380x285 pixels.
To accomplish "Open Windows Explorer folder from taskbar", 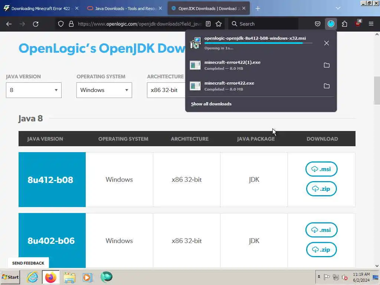I will pyautogui.click(x=69, y=277).
